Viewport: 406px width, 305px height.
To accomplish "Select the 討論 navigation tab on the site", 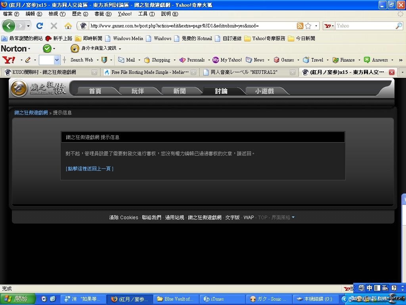I will 221,91.
